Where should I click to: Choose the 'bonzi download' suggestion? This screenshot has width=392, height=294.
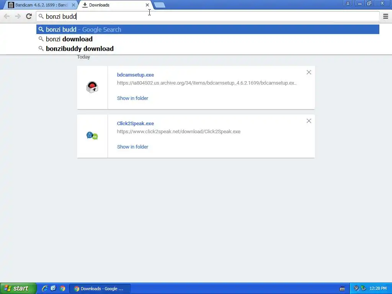208,39
